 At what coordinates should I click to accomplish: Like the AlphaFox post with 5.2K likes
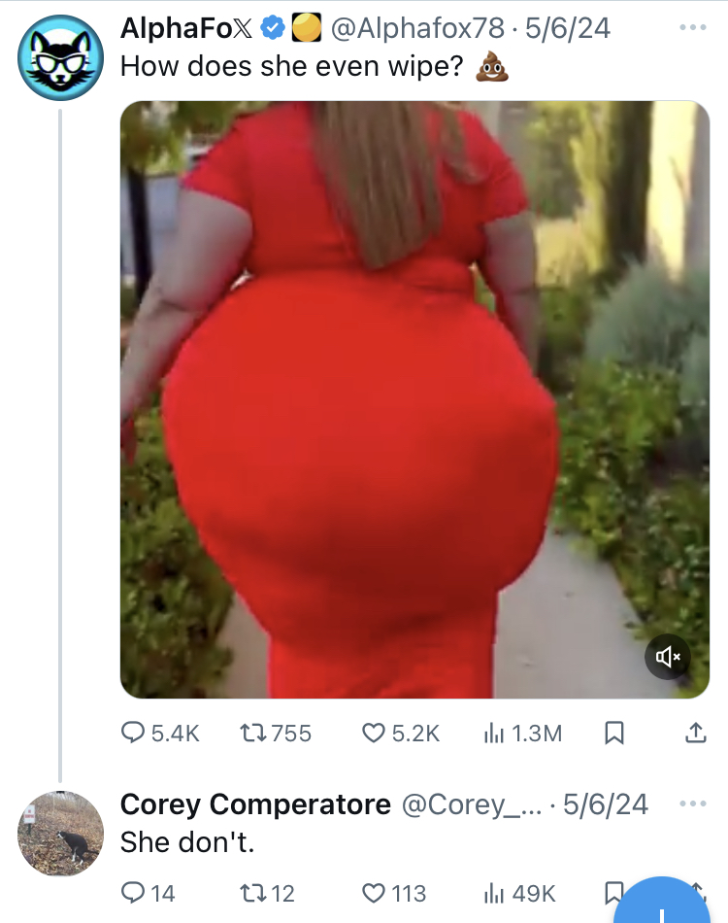[401, 733]
